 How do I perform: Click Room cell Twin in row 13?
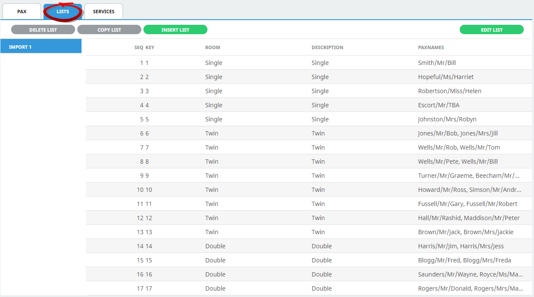[x=212, y=232]
